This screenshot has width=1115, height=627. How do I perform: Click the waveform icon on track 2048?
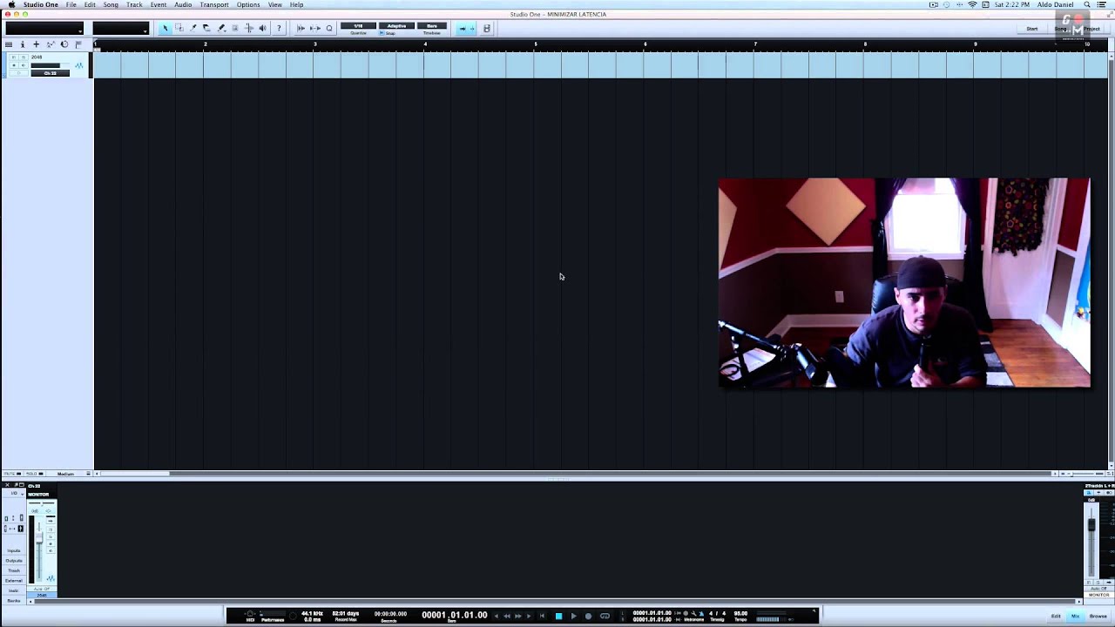click(79, 65)
